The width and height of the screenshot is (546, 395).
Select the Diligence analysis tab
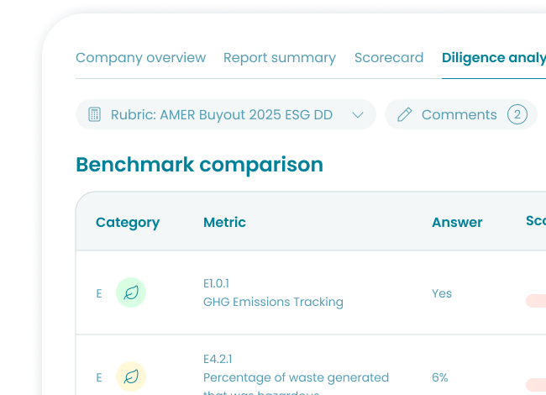coord(494,58)
